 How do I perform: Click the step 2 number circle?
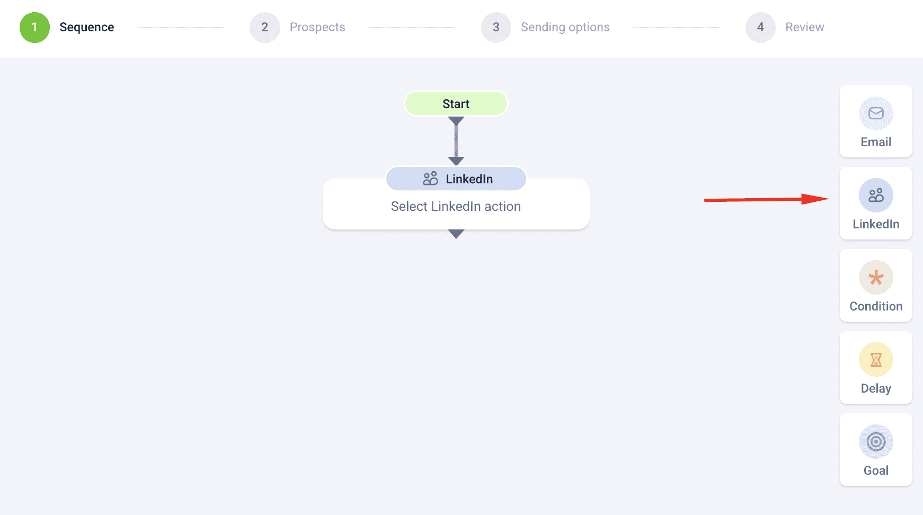(264, 28)
